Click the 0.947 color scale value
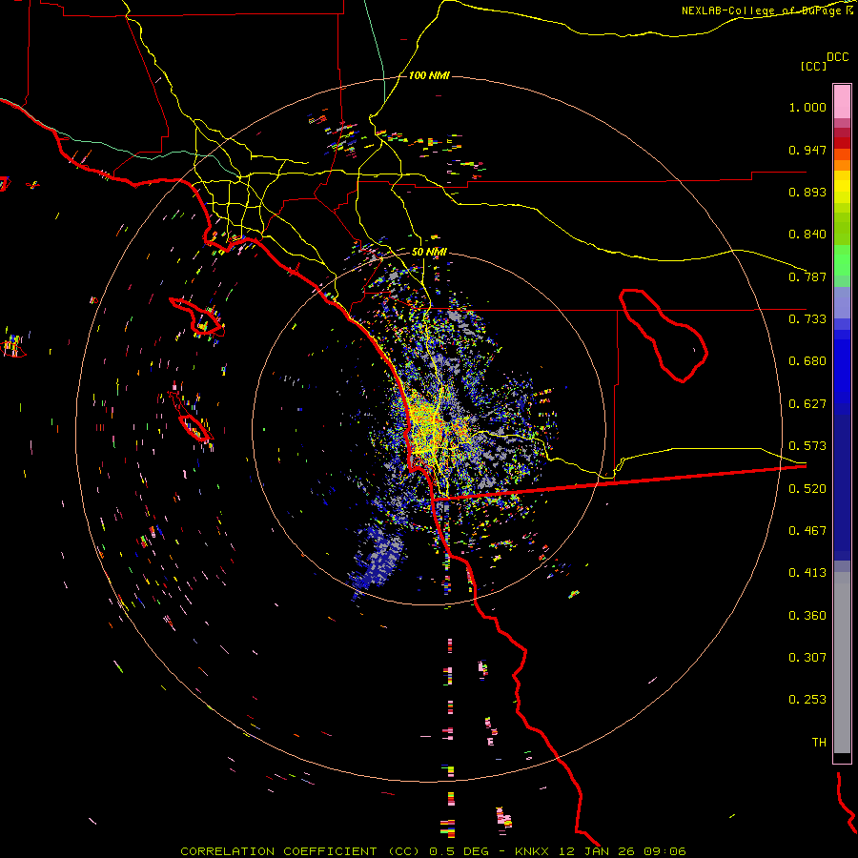858x858 pixels. [x=807, y=150]
